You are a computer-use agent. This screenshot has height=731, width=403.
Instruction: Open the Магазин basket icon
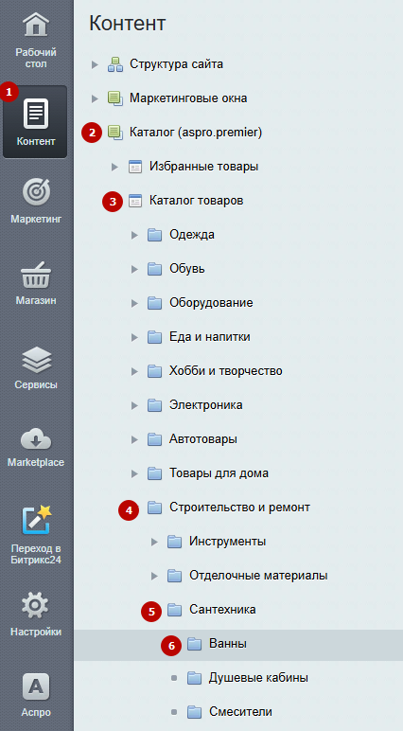pyautogui.click(x=36, y=275)
